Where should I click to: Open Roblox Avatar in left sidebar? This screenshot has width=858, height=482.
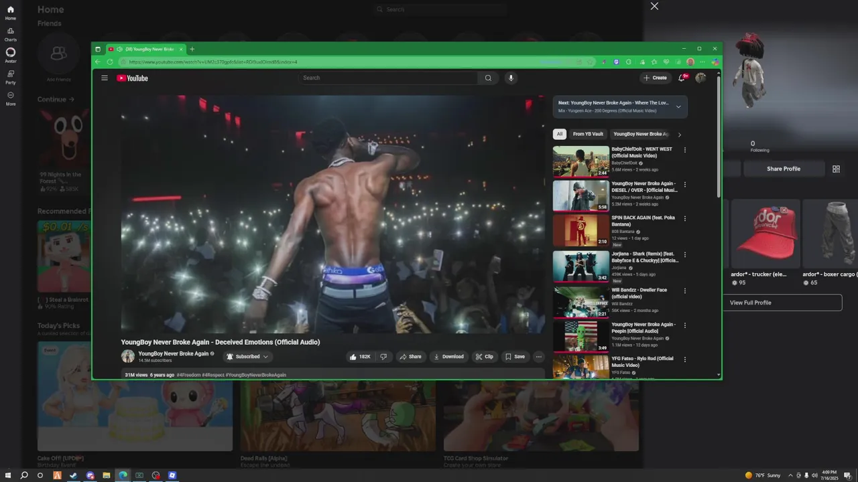pos(10,55)
